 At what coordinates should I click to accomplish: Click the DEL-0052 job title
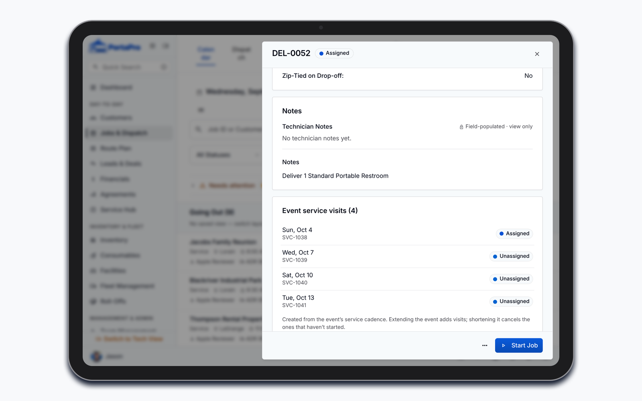click(x=291, y=53)
